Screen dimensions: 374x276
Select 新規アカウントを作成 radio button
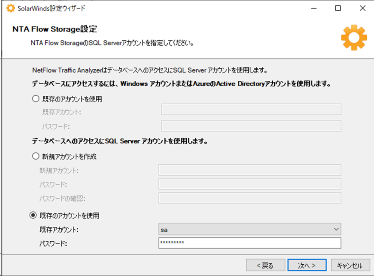click(36, 156)
